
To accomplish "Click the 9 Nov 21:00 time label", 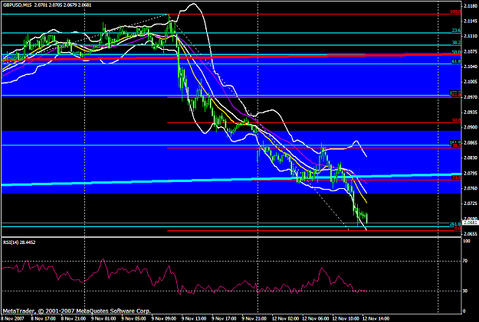I will (x=254, y=319).
